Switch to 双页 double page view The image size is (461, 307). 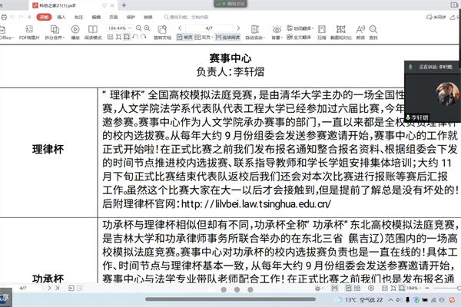pyautogui.click(x=204, y=36)
